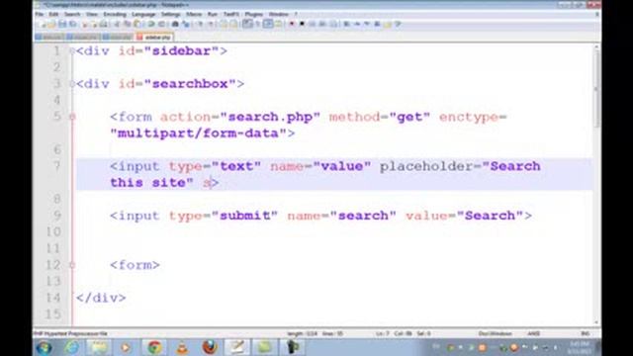The height and width of the screenshot is (356, 633).
Task: Open the File menu
Action: pyautogui.click(x=40, y=14)
